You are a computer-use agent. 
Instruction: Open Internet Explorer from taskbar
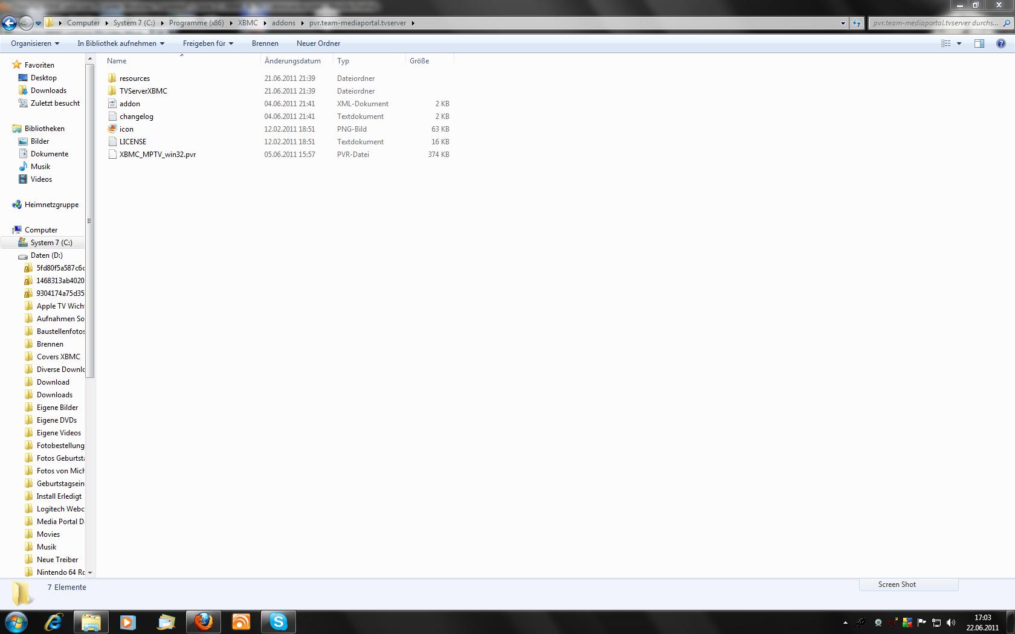click(x=54, y=621)
